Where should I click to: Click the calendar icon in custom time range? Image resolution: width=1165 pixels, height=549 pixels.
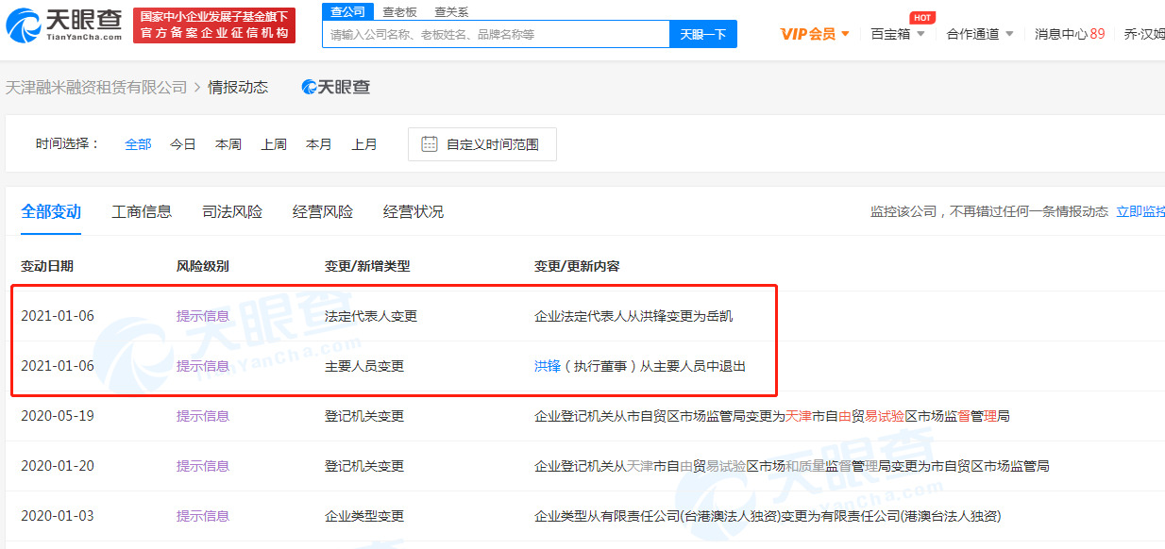click(x=430, y=144)
